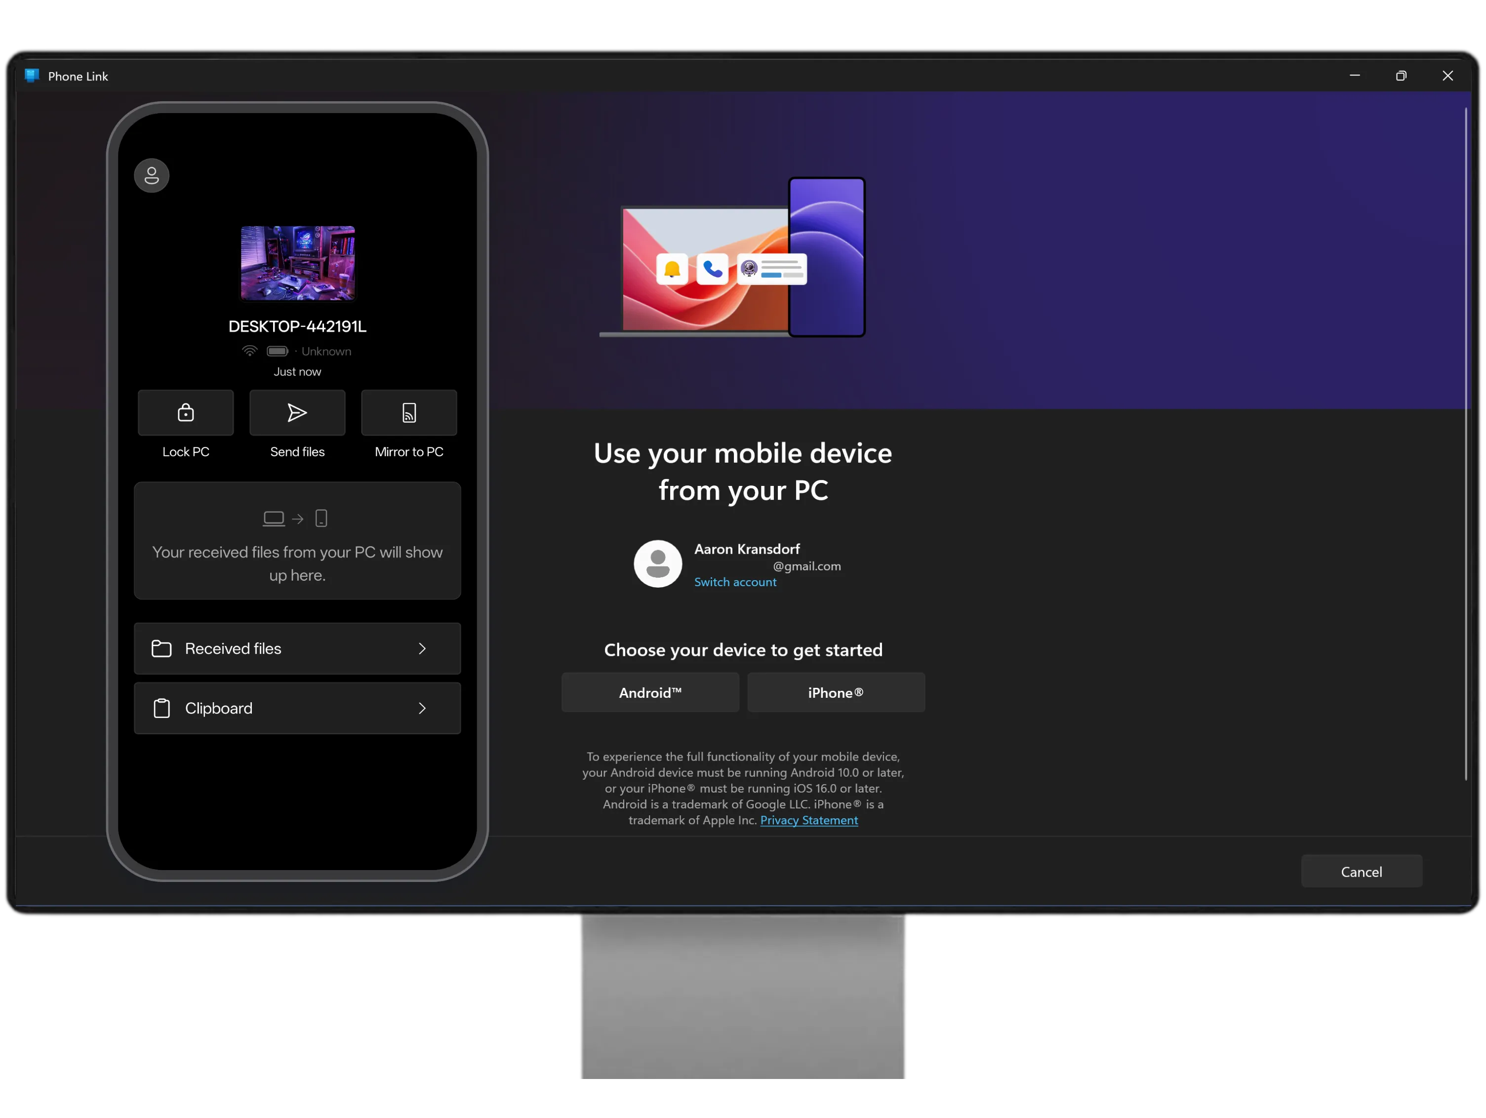Restore down the Phone Link window

pyautogui.click(x=1401, y=75)
